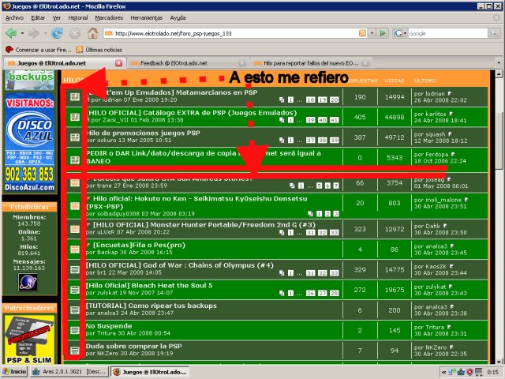Screen dimensions: 505x379
Task: Open the Herramientas menu
Action: point(147,18)
